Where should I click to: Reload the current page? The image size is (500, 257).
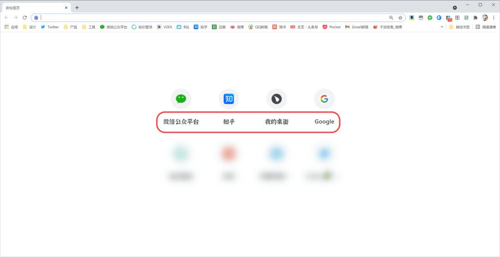coord(25,18)
